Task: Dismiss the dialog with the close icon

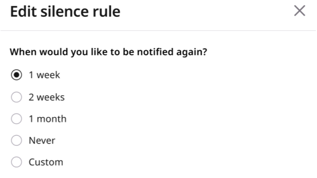Action: click(300, 11)
